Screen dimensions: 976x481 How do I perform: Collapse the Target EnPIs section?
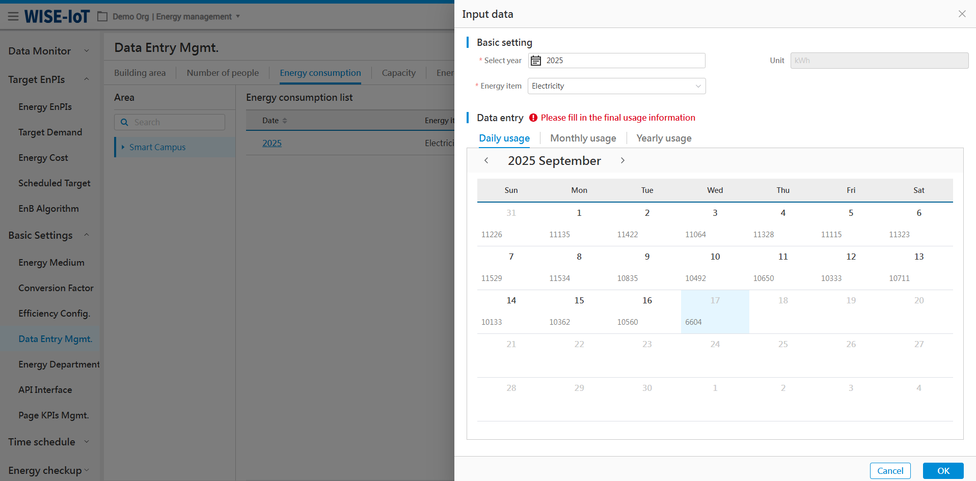click(x=86, y=79)
